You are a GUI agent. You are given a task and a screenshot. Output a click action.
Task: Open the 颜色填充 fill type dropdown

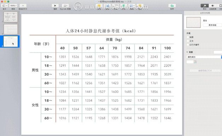pyautogui.click(x=204, y=57)
